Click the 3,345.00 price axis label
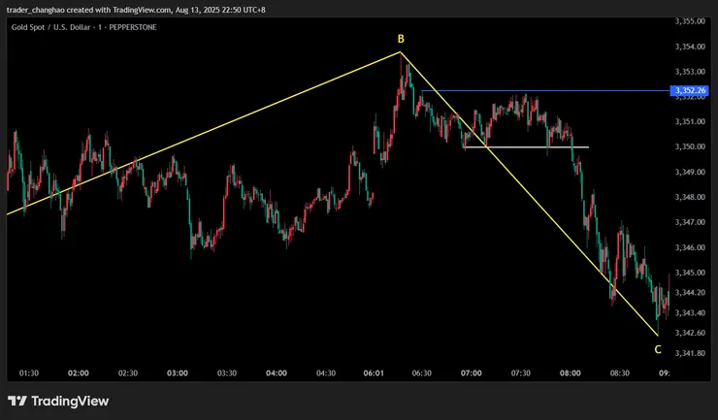 tap(690, 273)
